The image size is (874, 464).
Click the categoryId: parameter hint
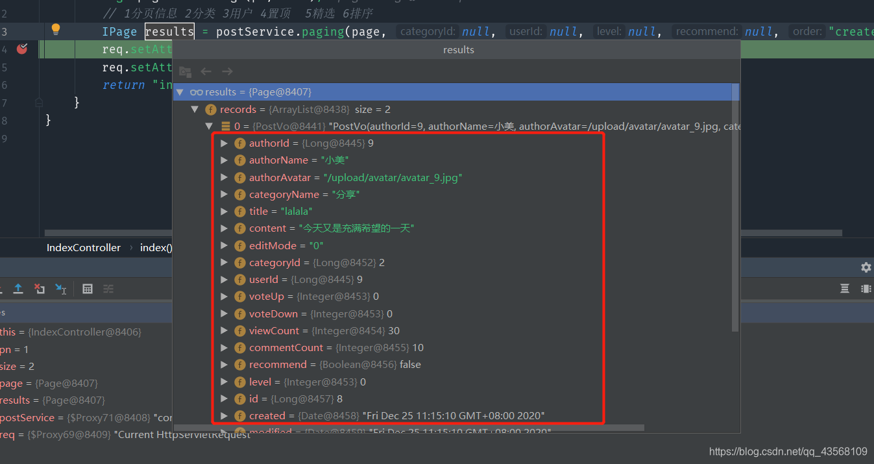click(429, 31)
